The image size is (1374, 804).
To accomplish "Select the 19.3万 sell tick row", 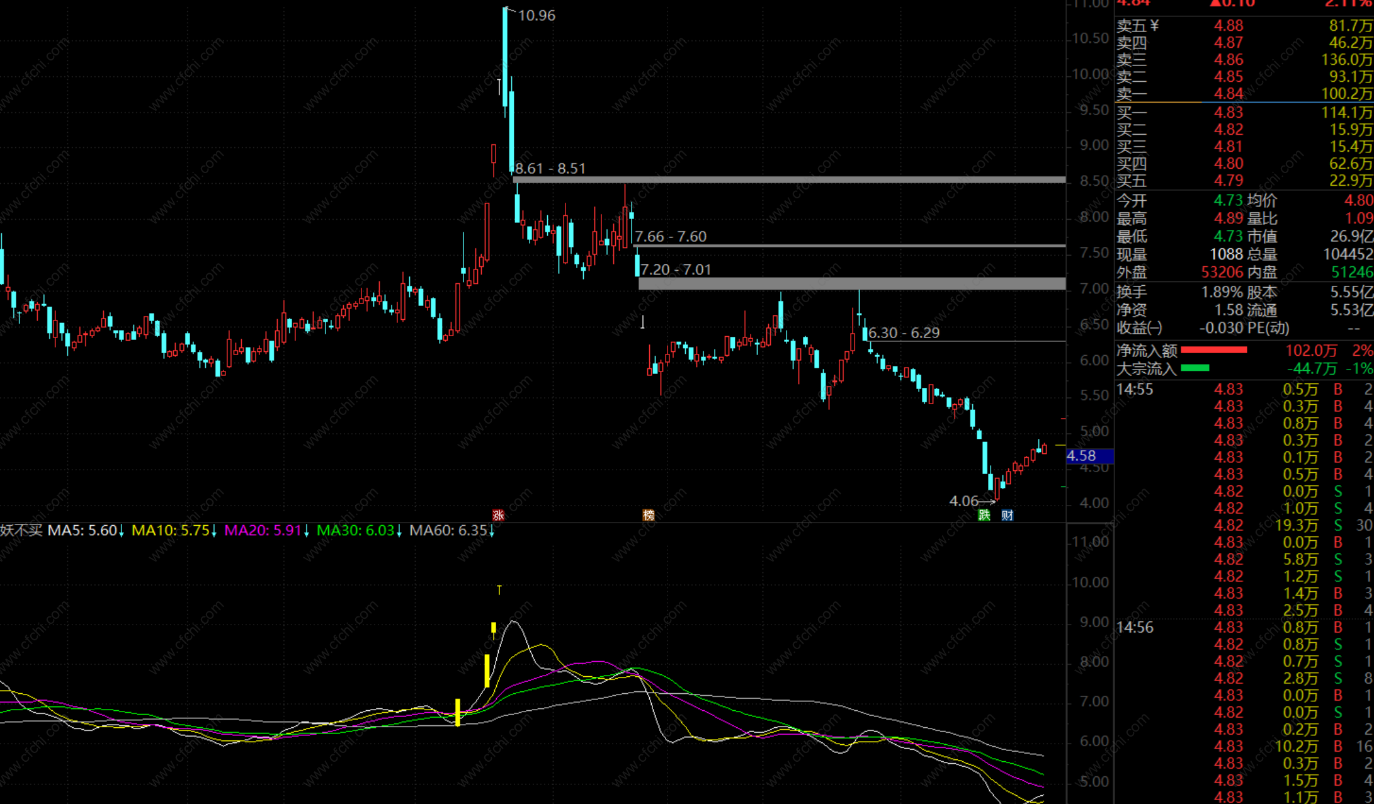I will coord(1296,525).
